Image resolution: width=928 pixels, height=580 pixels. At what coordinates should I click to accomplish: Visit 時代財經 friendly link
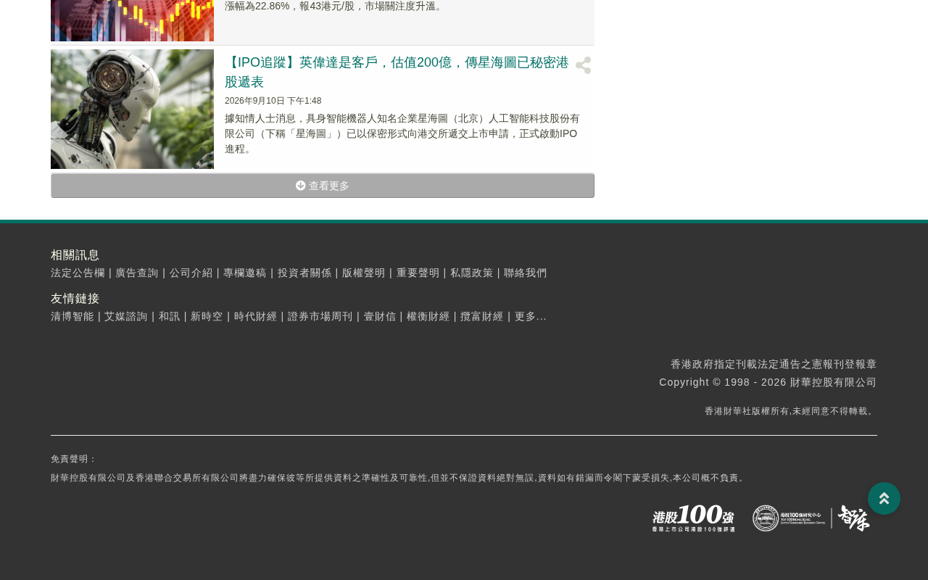256,317
